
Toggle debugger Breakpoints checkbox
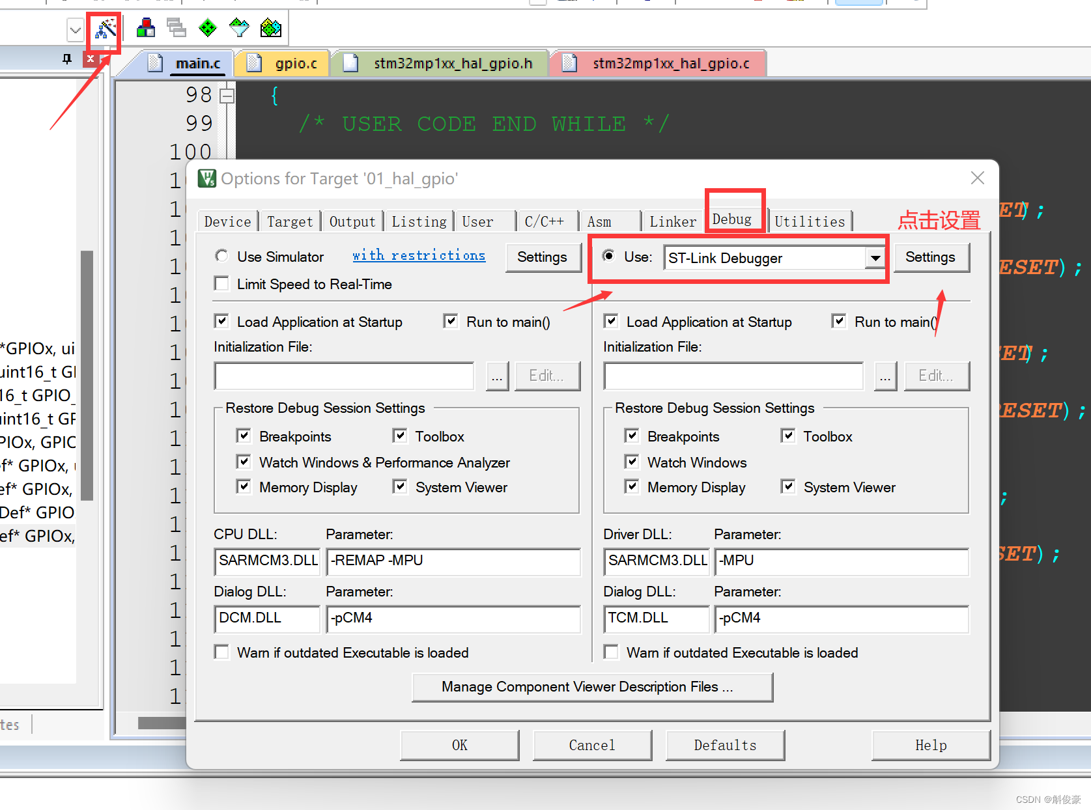(x=632, y=436)
